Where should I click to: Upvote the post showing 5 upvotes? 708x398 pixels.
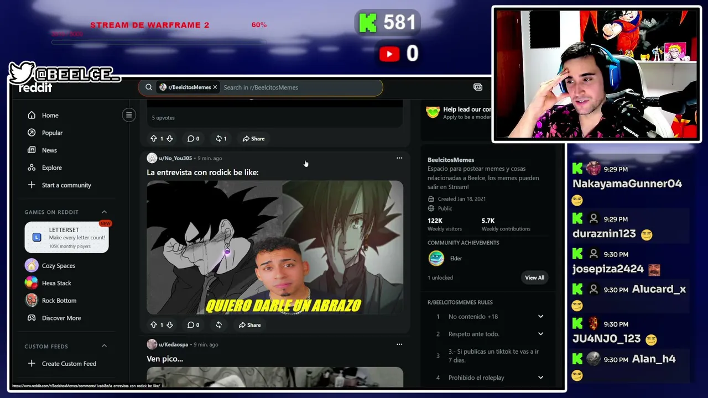click(x=153, y=139)
